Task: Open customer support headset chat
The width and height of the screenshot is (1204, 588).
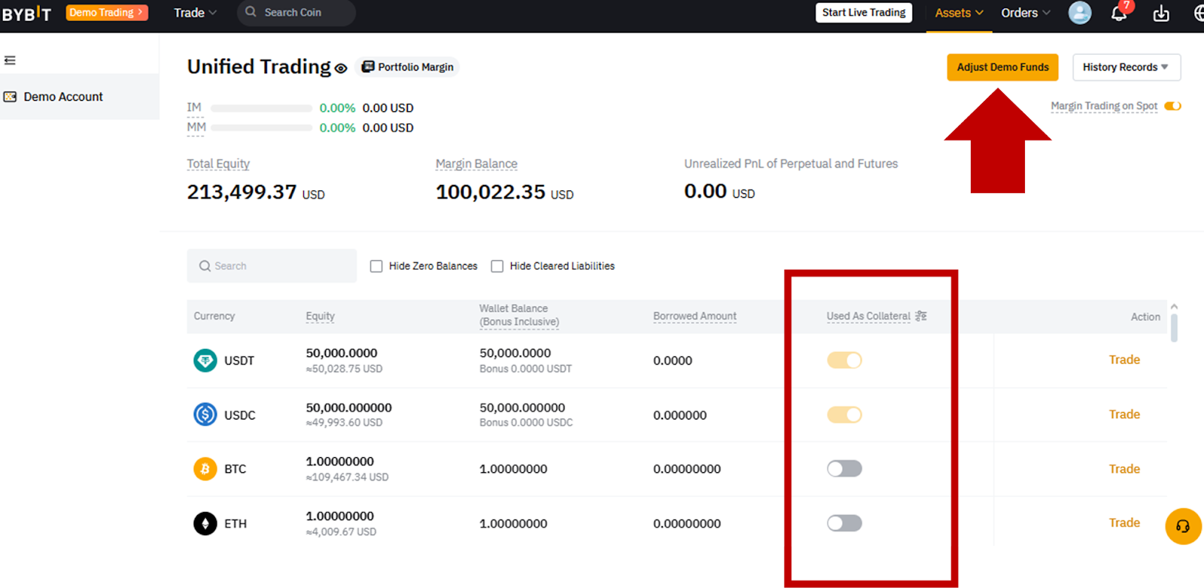Action: [1183, 526]
